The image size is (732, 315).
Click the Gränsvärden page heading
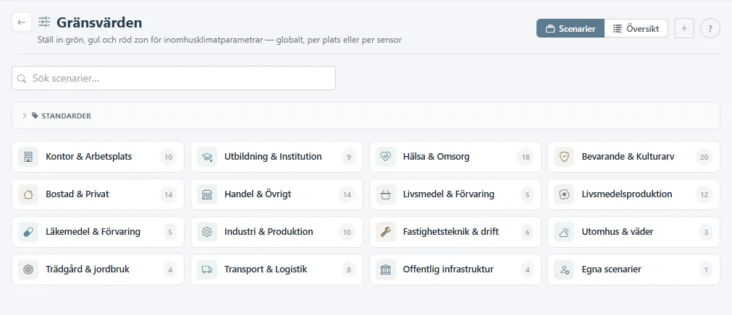pyautogui.click(x=99, y=22)
